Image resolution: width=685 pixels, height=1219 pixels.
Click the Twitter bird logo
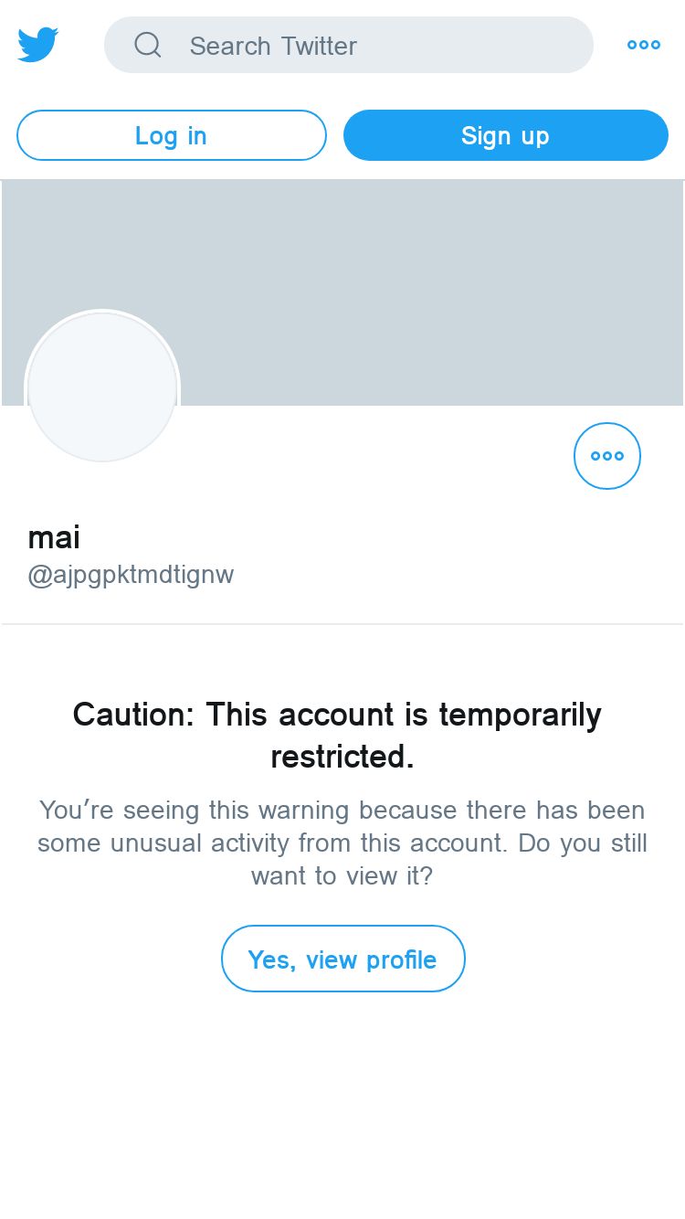pos(38,45)
